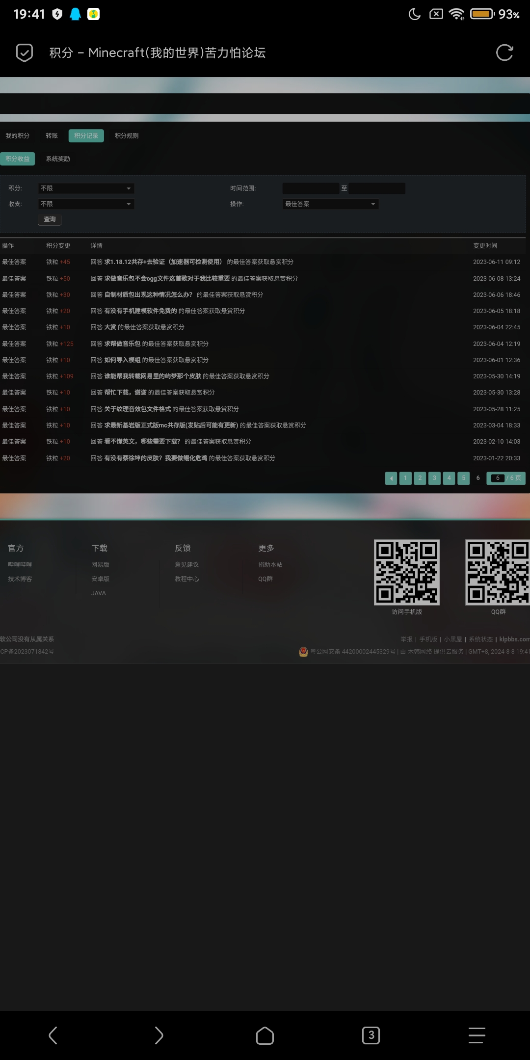Click the 2023-06-11 09:12 timestamp
530x1060 pixels.
click(497, 262)
